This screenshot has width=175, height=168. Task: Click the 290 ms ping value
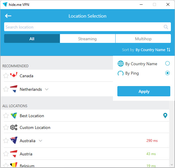point(152,141)
